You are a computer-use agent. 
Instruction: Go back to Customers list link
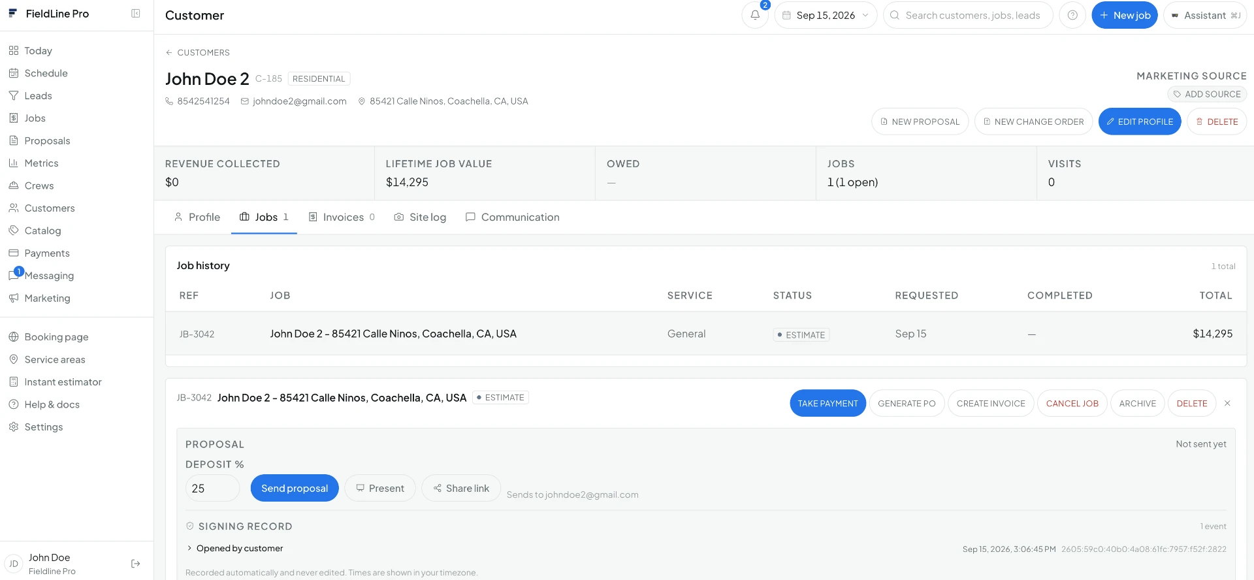pyautogui.click(x=198, y=53)
